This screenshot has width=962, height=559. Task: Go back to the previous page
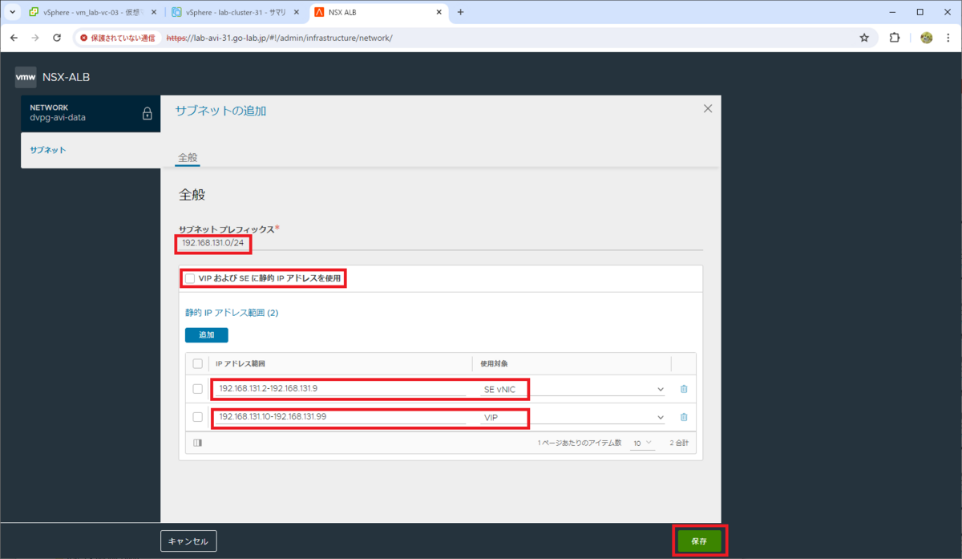[14, 38]
